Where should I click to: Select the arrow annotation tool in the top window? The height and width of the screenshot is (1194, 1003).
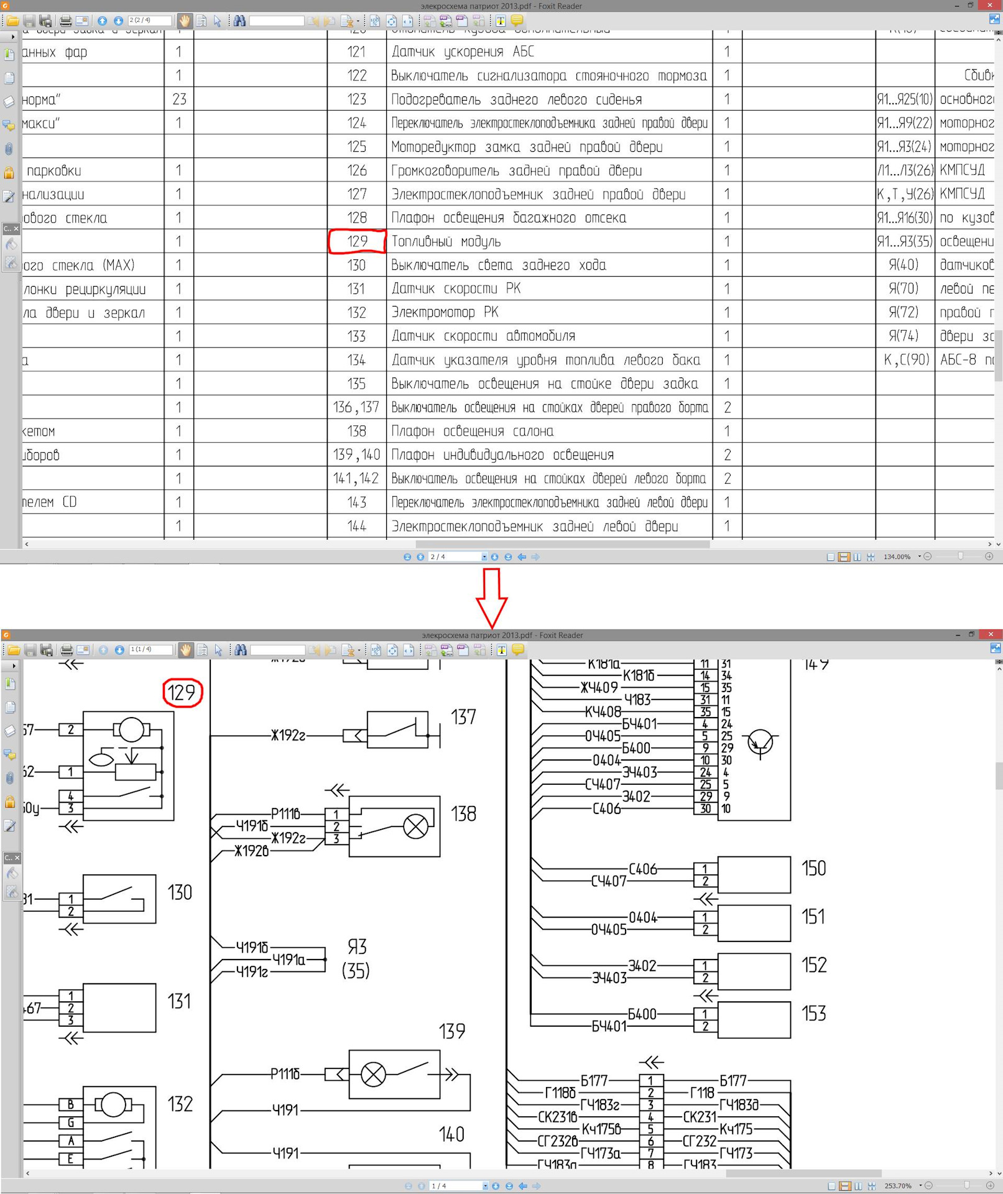[x=218, y=21]
